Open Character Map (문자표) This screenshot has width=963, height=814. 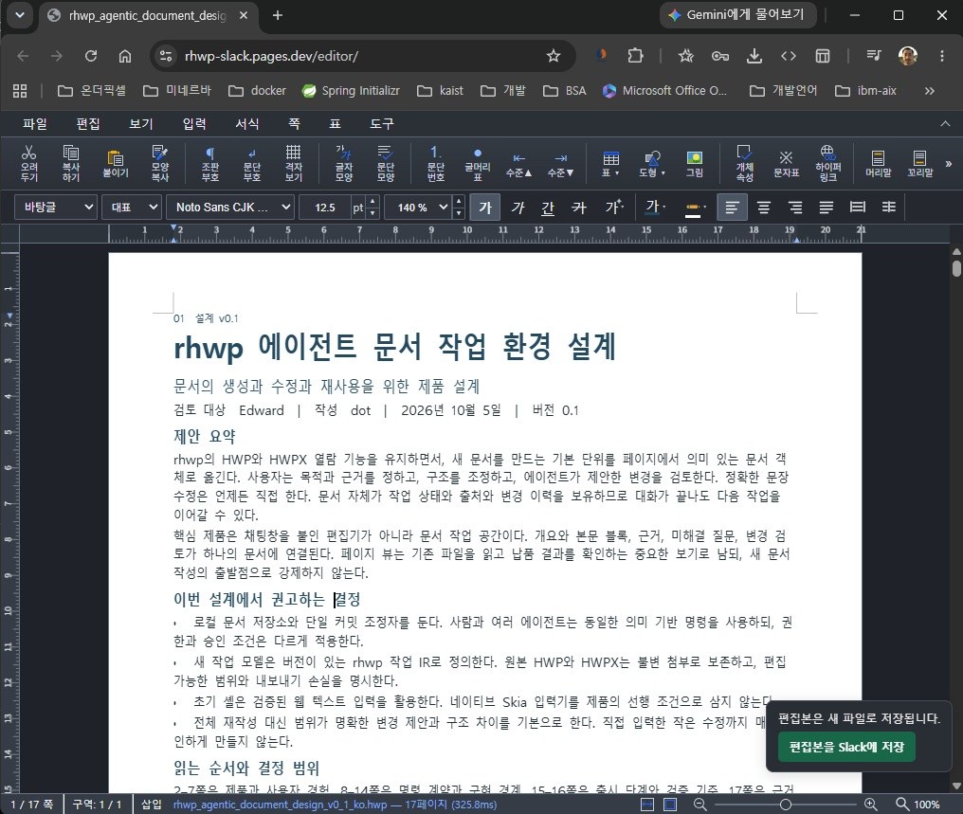786,163
